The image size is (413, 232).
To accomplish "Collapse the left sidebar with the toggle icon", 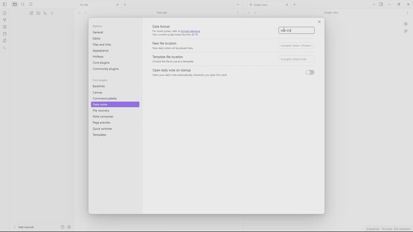I will (x=5, y=5).
